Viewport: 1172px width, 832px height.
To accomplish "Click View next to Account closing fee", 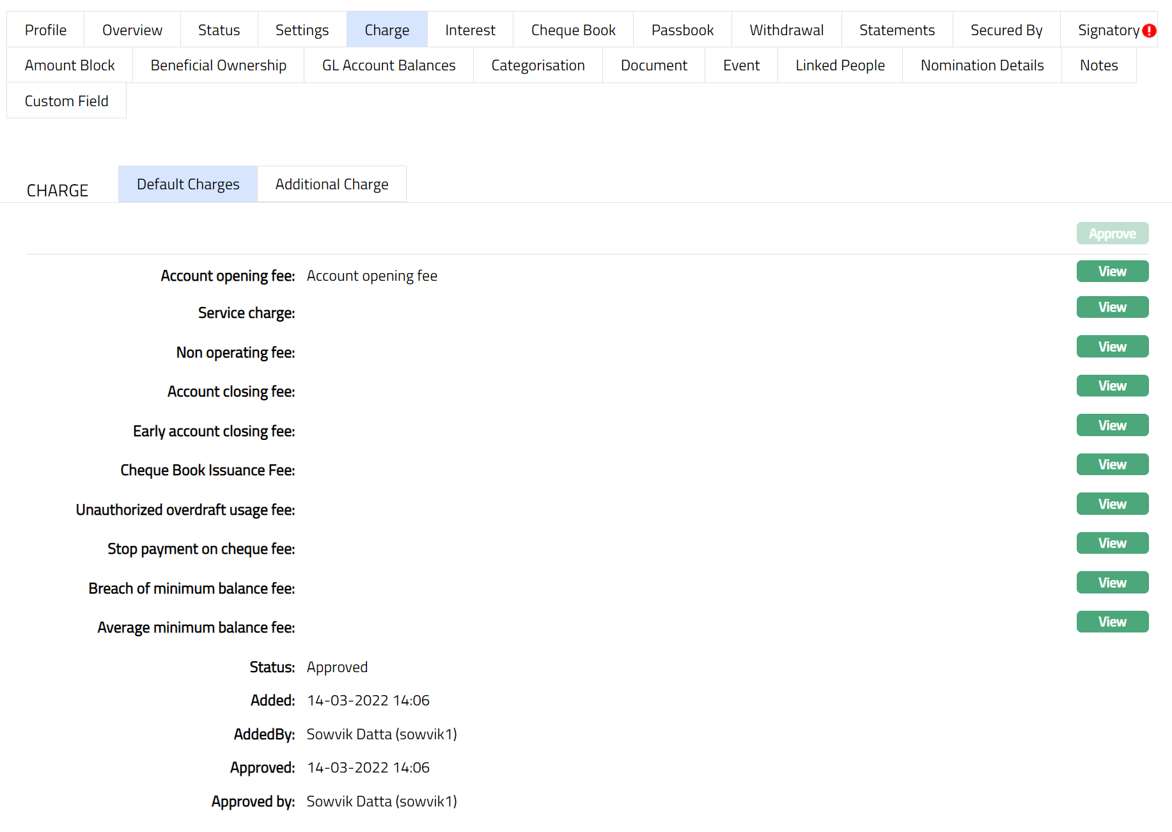I will tap(1112, 386).
